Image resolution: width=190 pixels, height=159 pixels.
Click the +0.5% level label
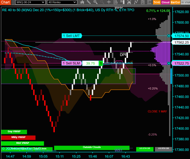point(152,65)
